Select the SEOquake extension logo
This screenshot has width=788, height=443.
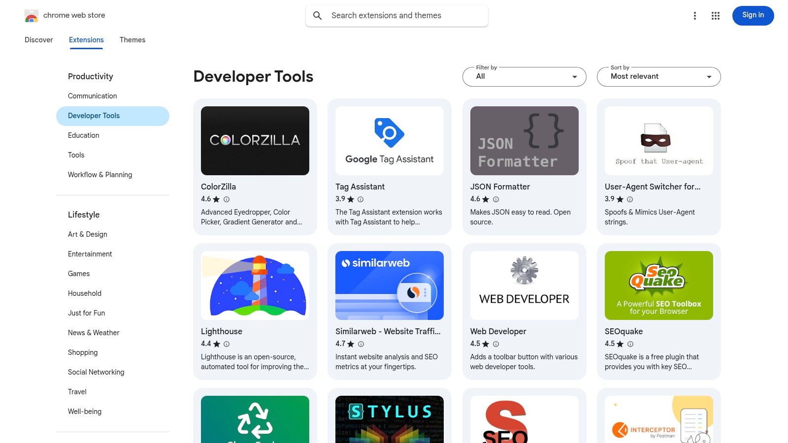658,285
